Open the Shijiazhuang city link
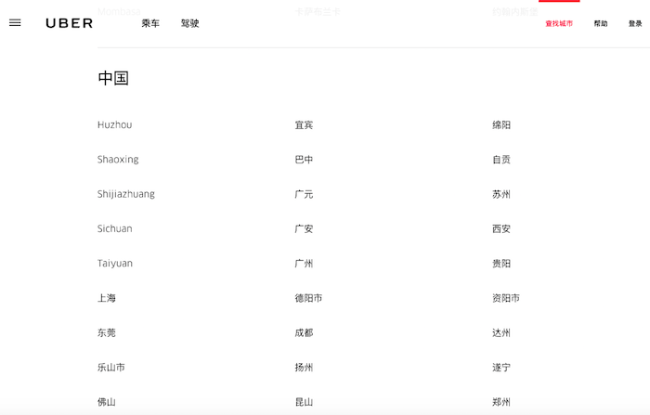This screenshot has height=415, width=650. [x=126, y=194]
